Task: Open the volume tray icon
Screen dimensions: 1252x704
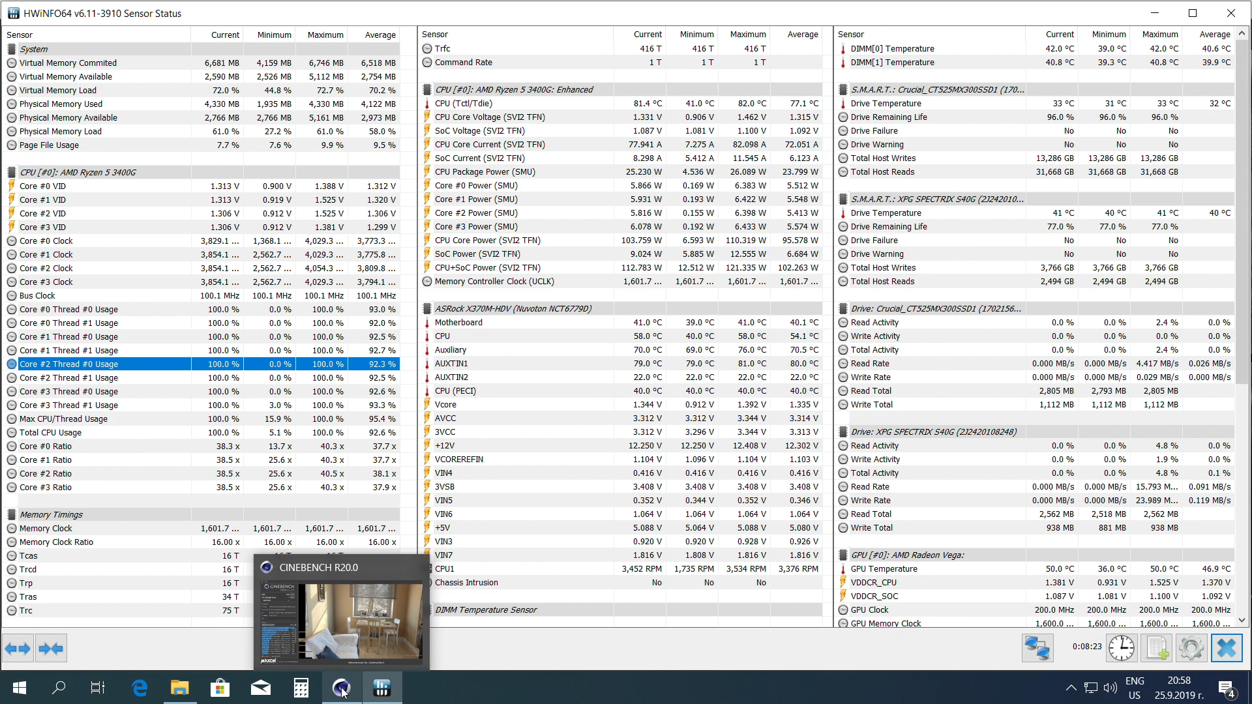Action: coord(1110,688)
